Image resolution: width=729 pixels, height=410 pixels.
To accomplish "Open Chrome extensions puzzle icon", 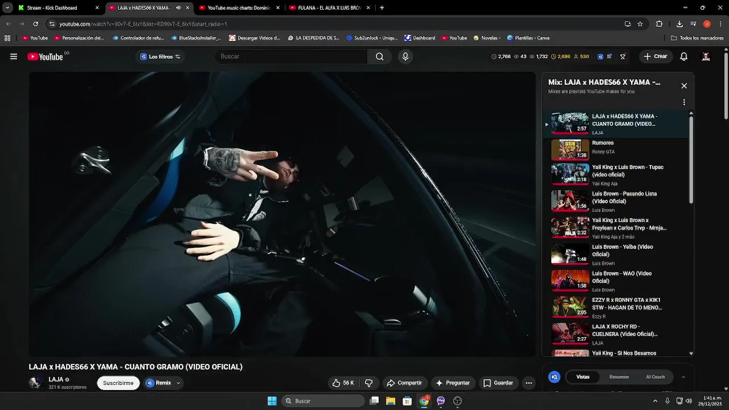I will (660, 24).
